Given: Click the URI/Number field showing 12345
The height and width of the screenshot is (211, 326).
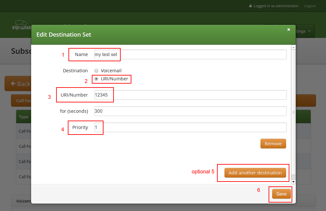Looking at the screenshot, I should click(x=190, y=95).
